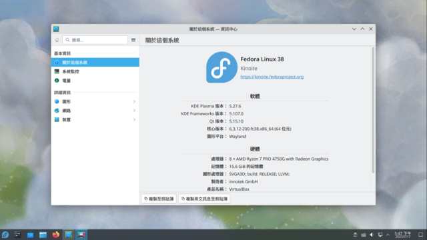The image size is (427, 240).
Task: Expand hidden system tray icons arrow
Action: click(388, 235)
